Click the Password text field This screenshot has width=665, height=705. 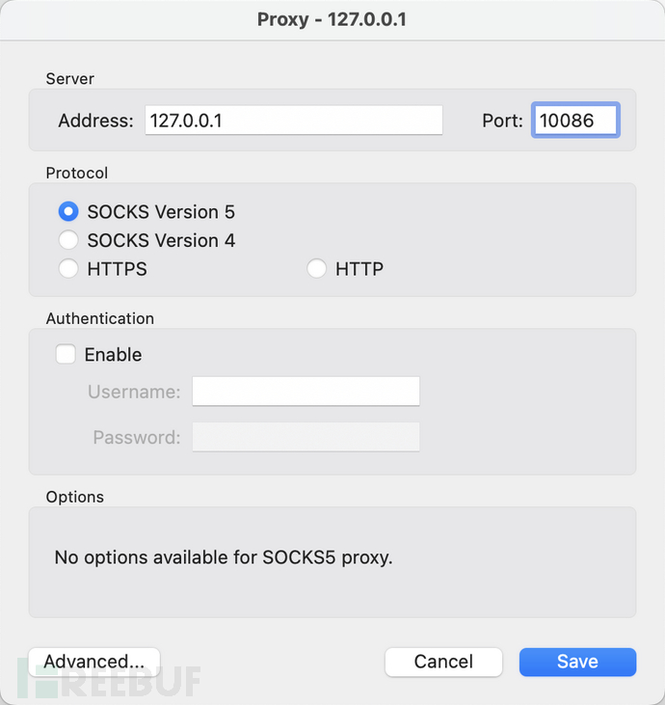coord(306,437)
